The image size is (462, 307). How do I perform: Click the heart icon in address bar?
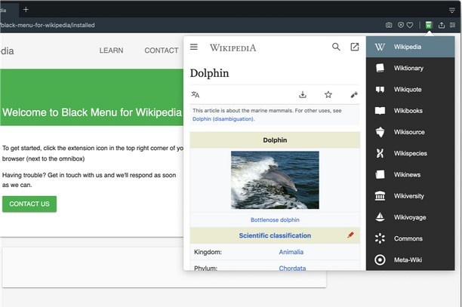pyautogui.click(x=410, y=25)
